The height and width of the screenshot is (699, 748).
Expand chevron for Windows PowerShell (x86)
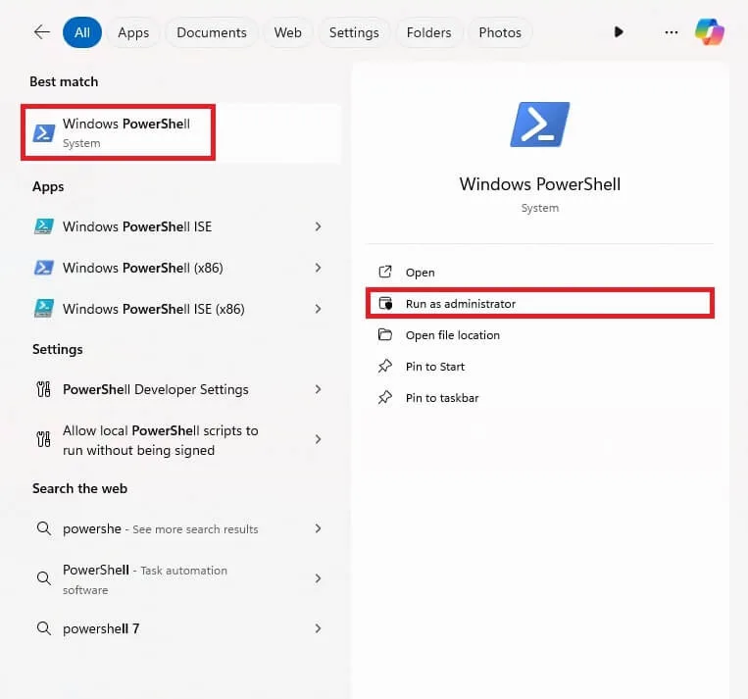pyautogui.click(x=319, y=268)
